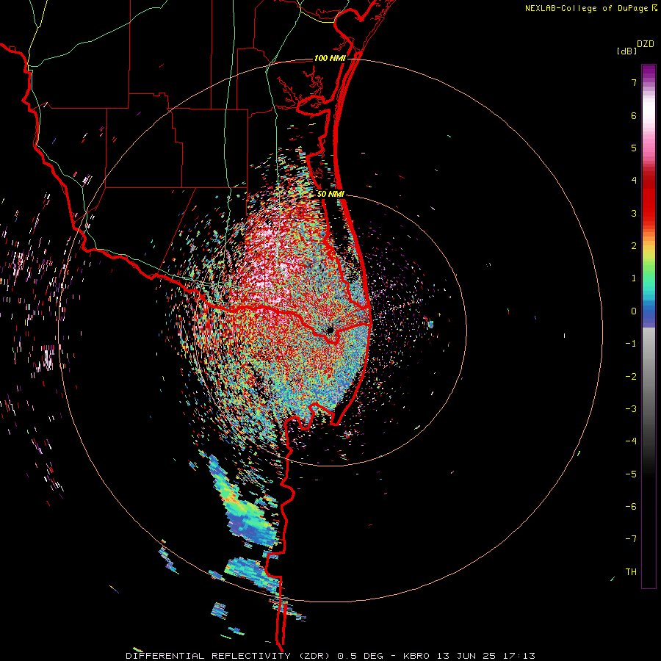Screen dimensions: 661x661
Task: Click the TH threshold label on legend
Action: [x=631, y=572]
